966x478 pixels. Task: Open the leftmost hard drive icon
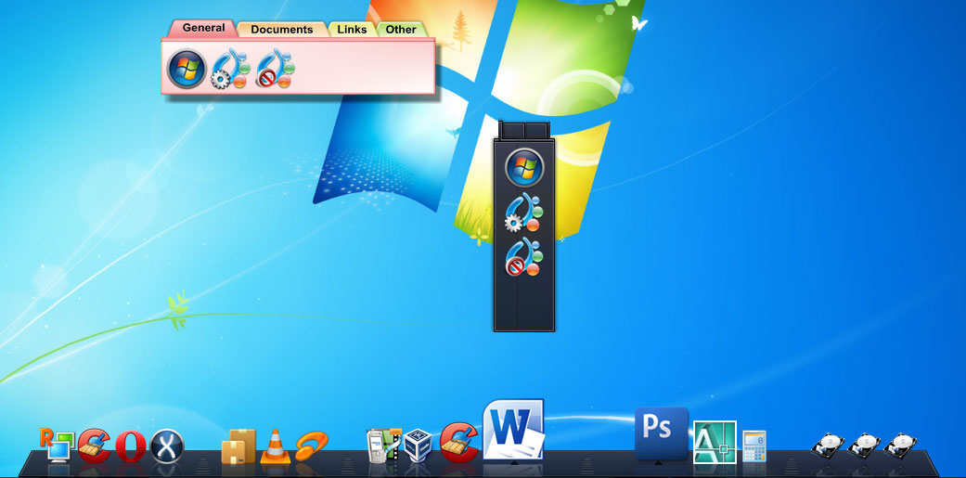click(x=828, y=446)
